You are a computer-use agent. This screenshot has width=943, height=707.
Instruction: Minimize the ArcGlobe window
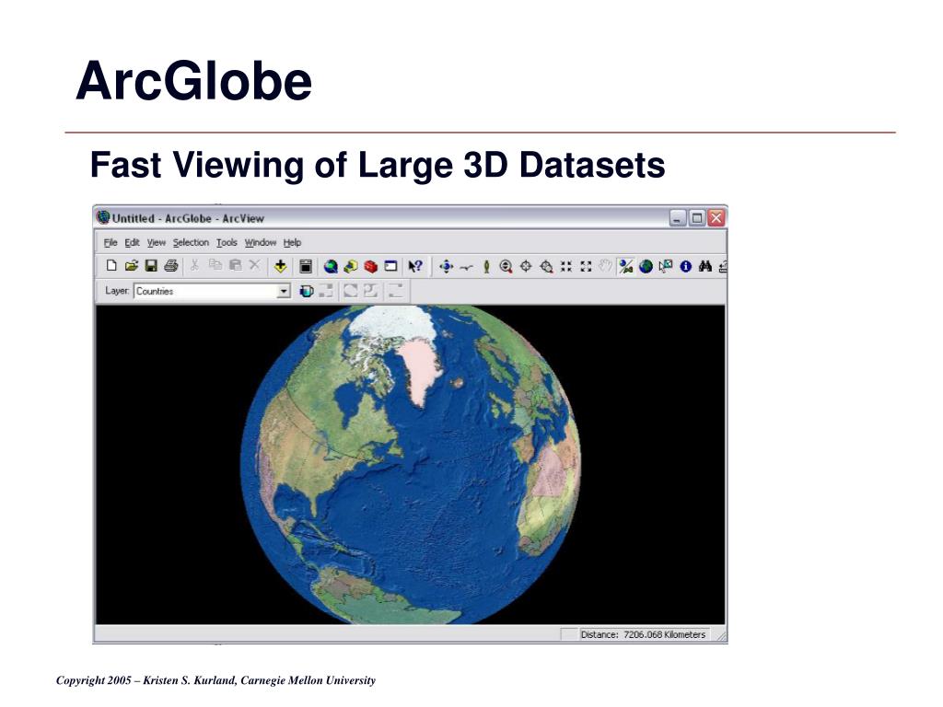tap(678, 218)
